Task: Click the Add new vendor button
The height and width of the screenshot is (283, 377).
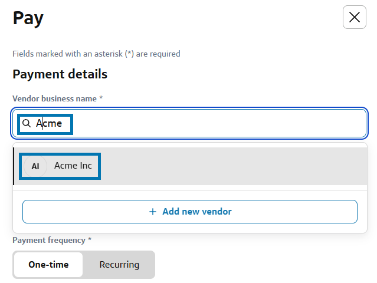Action: (x=190, y=212)
